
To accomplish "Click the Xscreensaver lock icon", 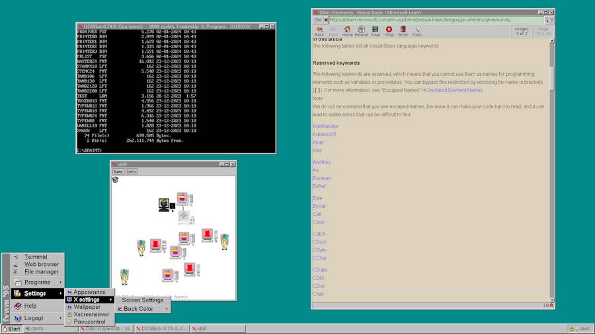I will click(x=69, y=315).
